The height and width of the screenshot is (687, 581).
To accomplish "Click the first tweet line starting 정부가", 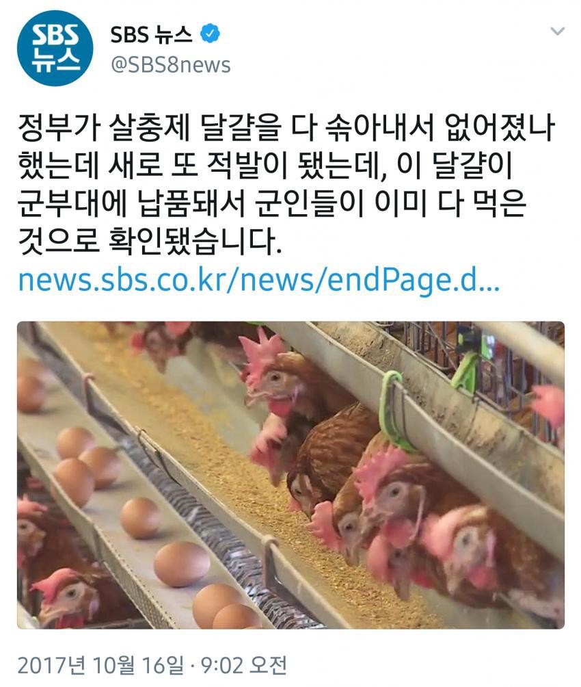I will click(286, 129).
